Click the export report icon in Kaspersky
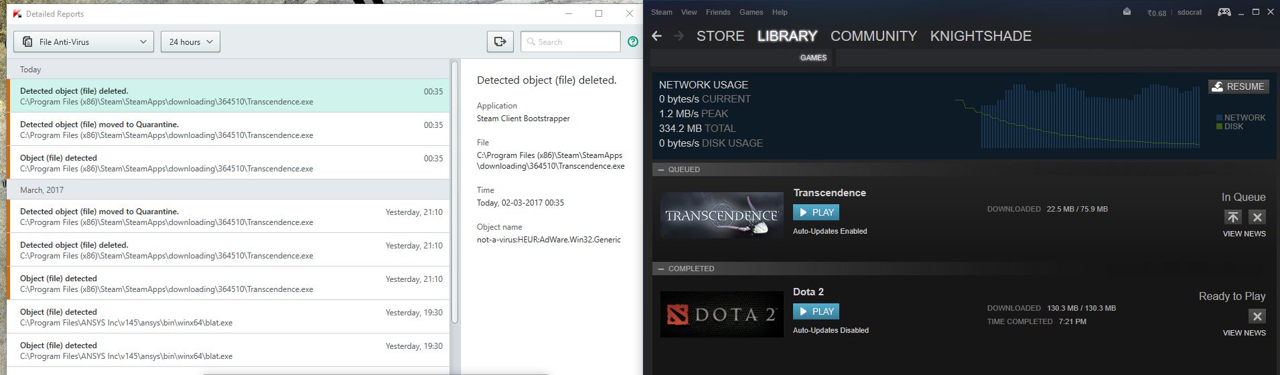 coord(500,42)
